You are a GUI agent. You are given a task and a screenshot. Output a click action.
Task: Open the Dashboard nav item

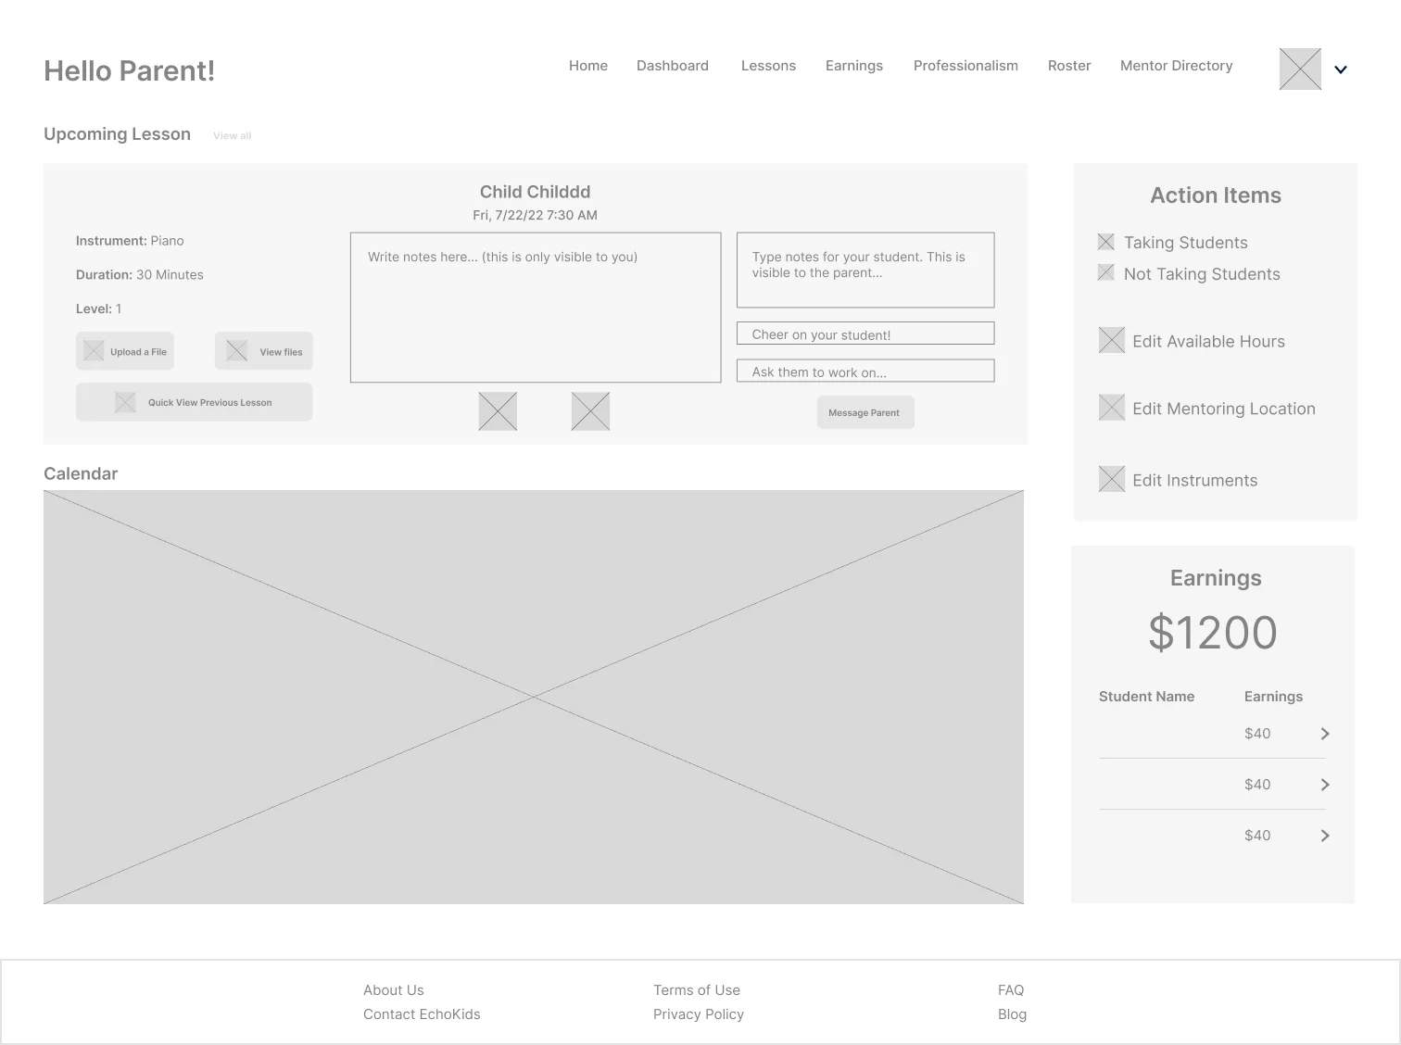673,66
